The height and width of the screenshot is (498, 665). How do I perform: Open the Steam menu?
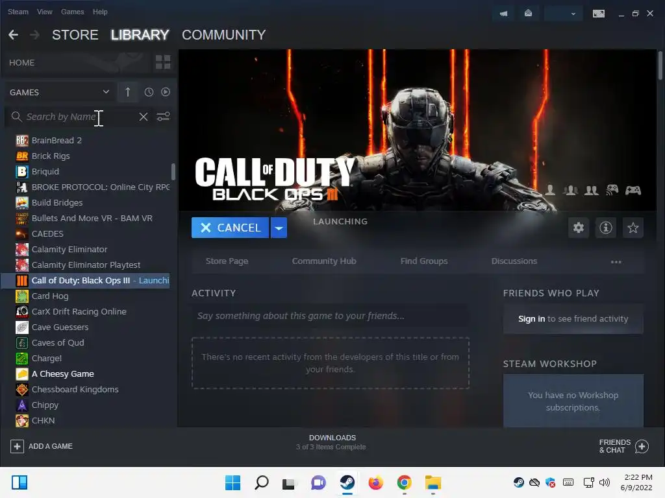click(x=18, y=12)
